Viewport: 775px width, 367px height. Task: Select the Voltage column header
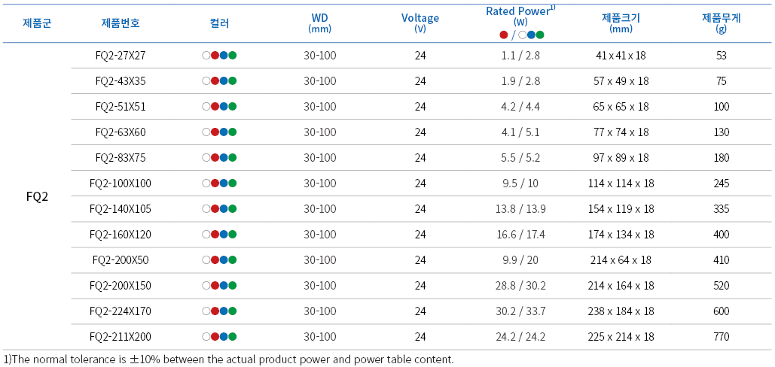click(420, 23)
